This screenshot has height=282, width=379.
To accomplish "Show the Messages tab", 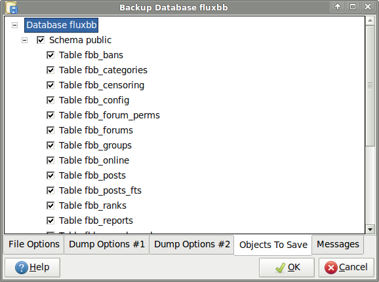I will click(x=338, y=244).
